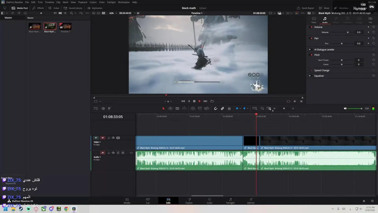378x213 pixels.
Task: Open the Mixer panel
Action: pyautogui.click(x=324, y=8)
